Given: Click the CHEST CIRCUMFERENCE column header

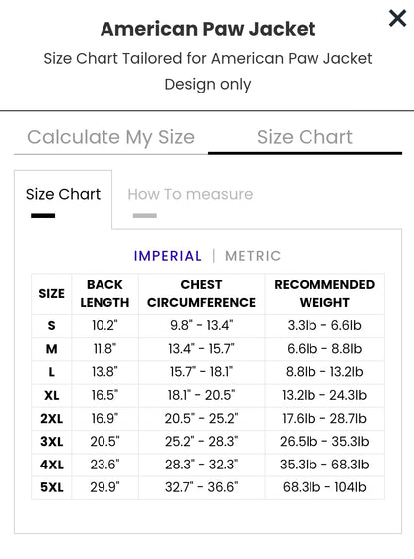Looking at the screenshot, I should coord(201,294).
